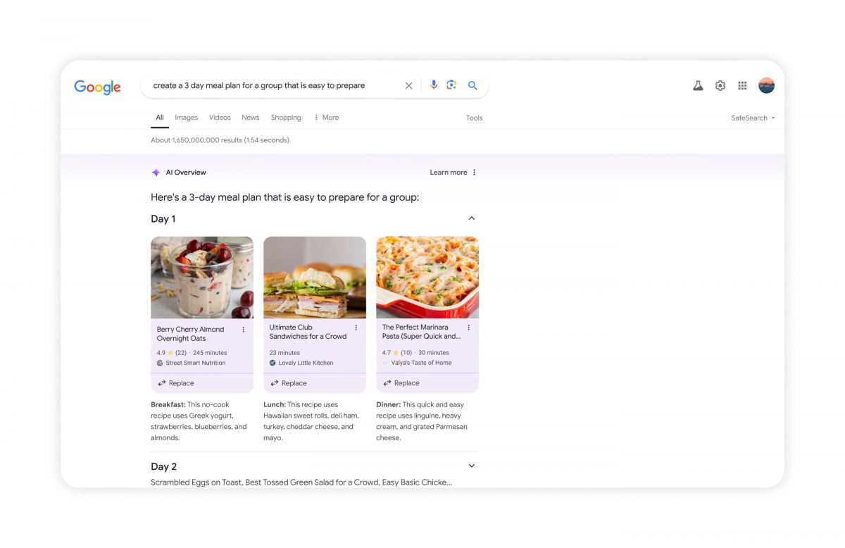Open Google Lens camera search
Image resolution: width=845 pixels, height=548 pixels.
pos(451,85)
